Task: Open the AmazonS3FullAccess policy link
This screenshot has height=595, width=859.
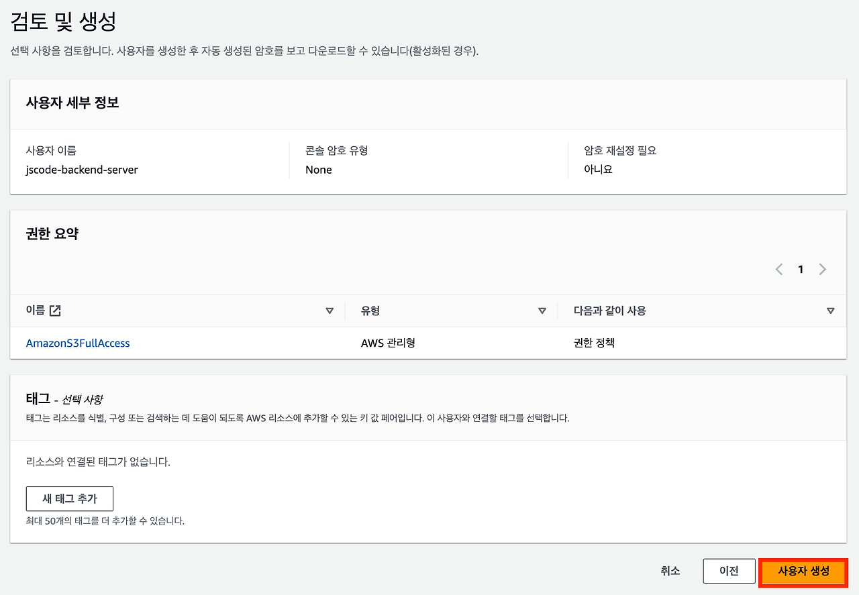Action: click(x=78, y=343)
